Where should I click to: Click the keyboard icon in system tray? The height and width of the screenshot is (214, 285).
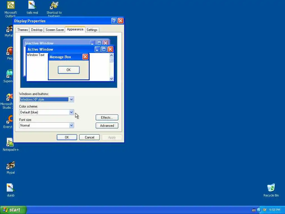254,210
